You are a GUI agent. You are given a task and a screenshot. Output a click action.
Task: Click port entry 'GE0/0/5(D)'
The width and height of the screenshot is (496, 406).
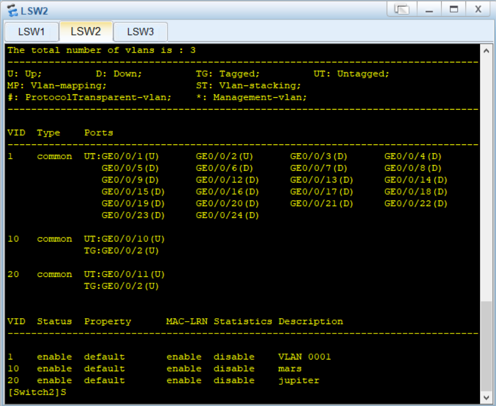pyautogui.click(x=130, y=168)
